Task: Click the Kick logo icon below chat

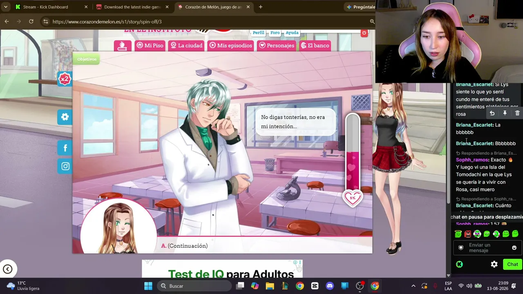Action: coord(459,264)
